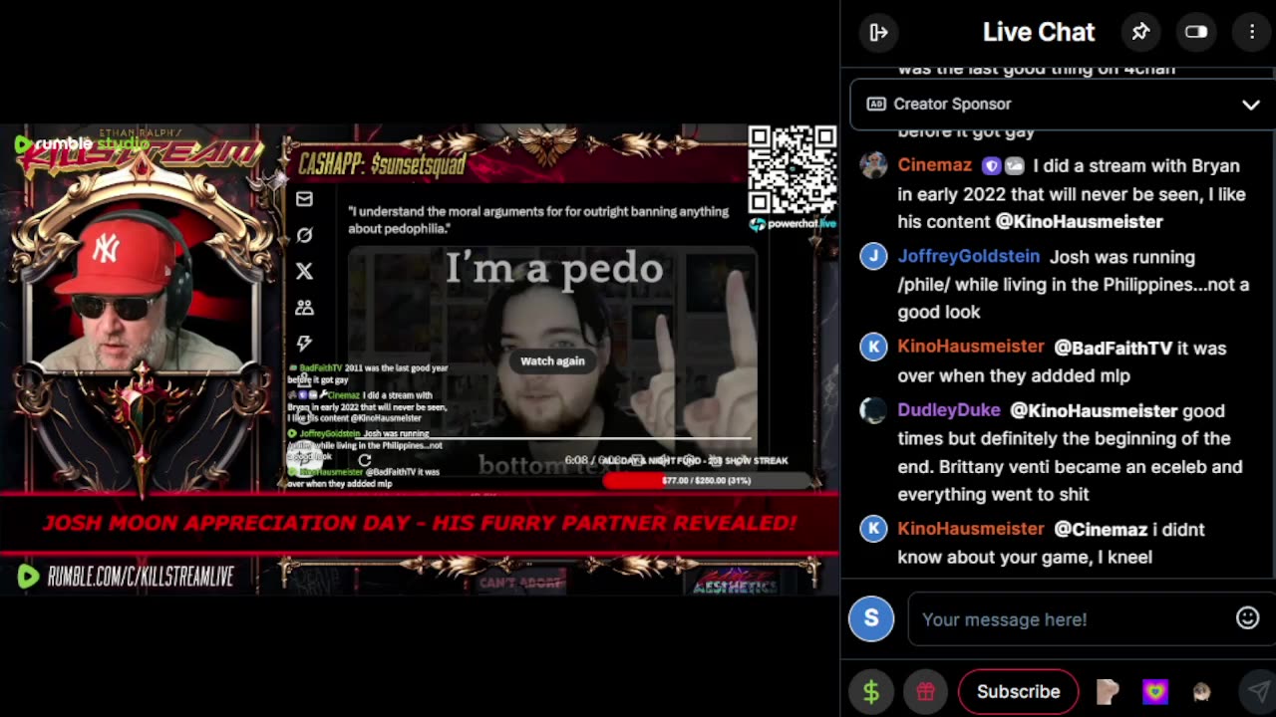1276x717 pixels.
Task: Click KinoHausmeister's 'K' avatar beside the '@Cinemaz' message
Action: tap(873, 529)
